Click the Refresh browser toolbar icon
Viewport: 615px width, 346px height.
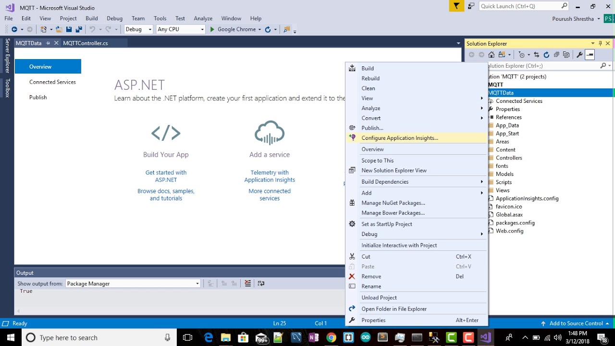[x=268, y=29]
